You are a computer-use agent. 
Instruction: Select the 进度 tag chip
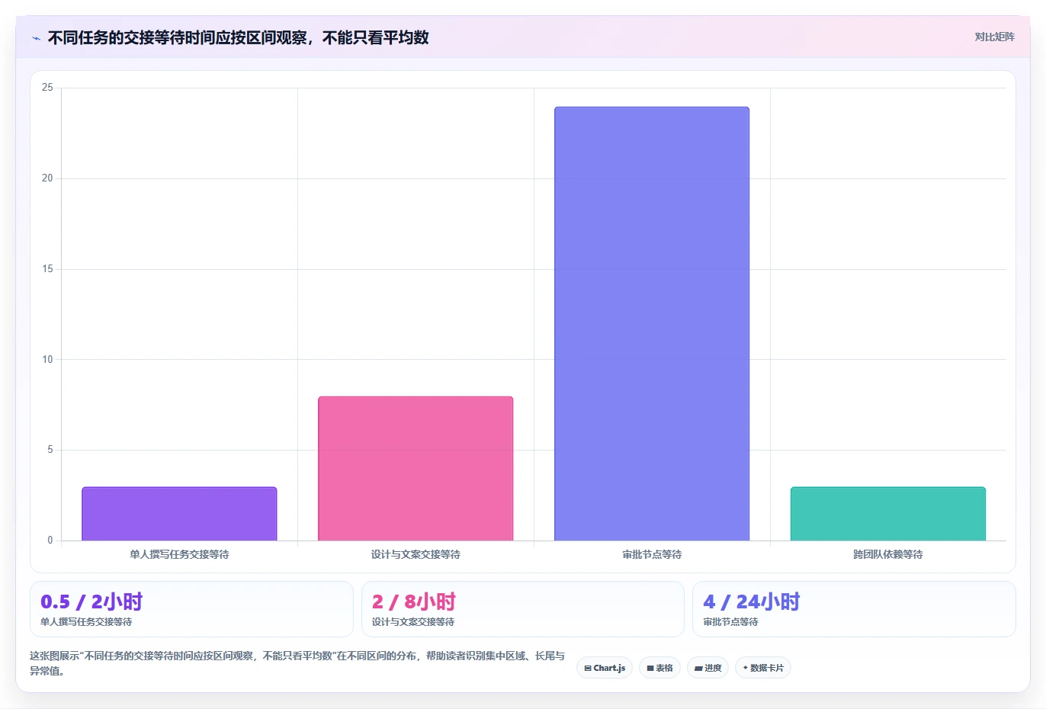tap(707, 668)
